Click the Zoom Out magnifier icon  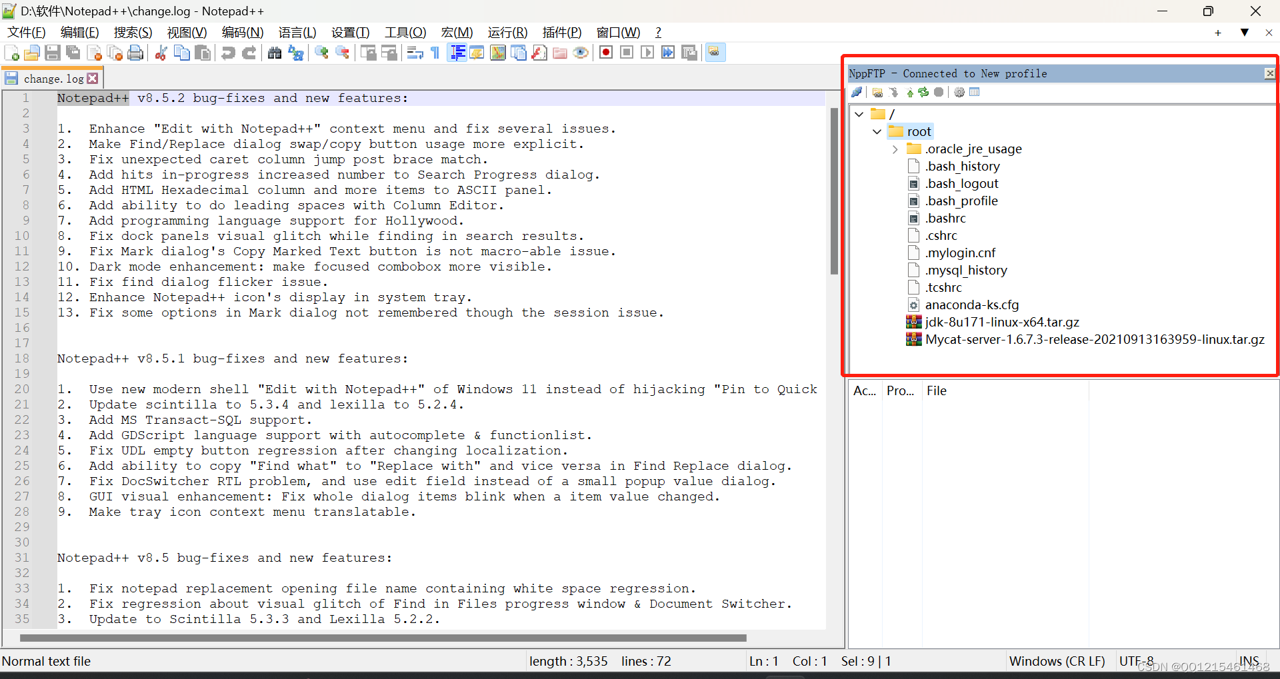tap(343, 53)
